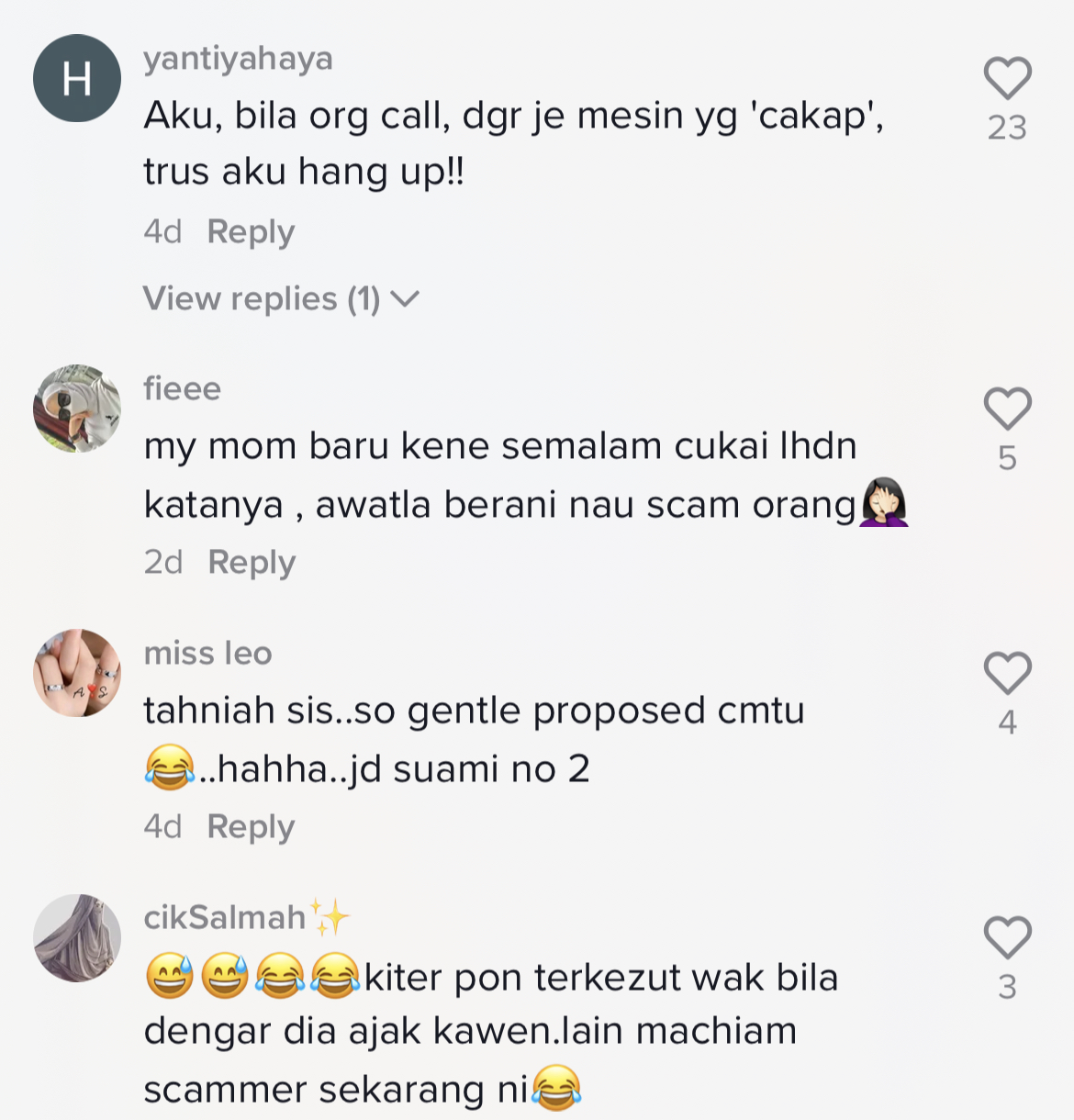The height and width of the screenshot is (1120, 1074).
Task: Open fieee's profile picture
Action: (x=77, y=409)
